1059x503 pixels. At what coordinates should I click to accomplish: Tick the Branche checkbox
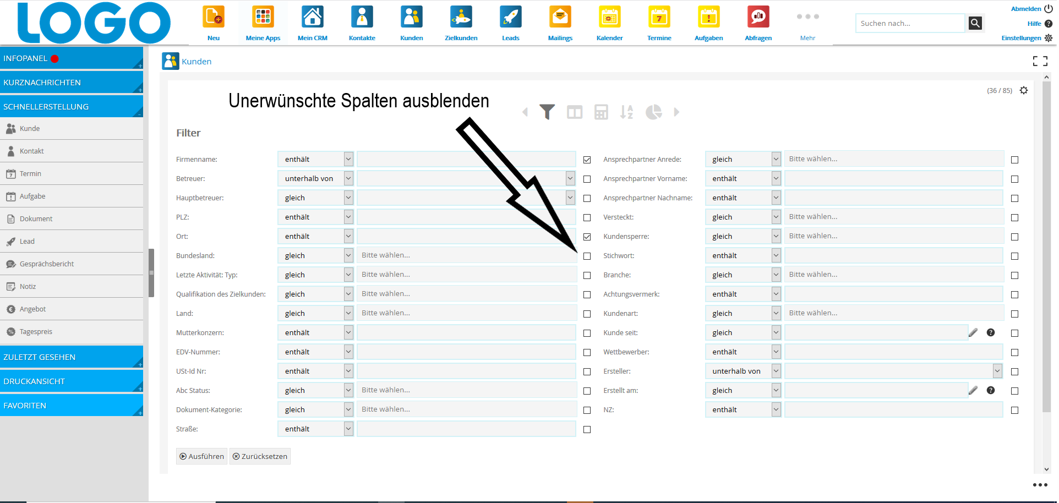coord(1014,276)
